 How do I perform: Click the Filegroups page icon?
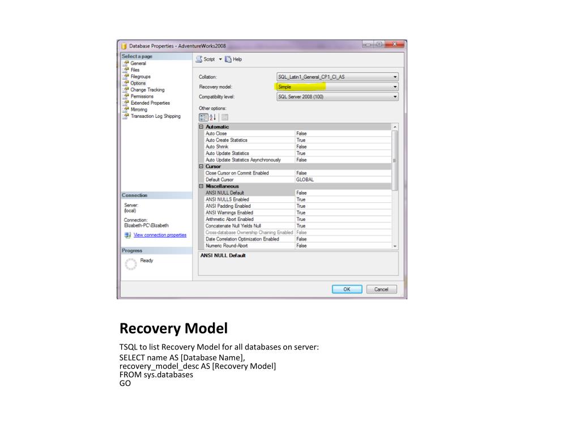126,76
